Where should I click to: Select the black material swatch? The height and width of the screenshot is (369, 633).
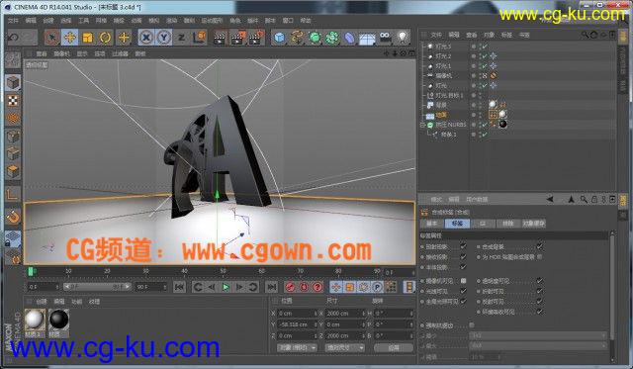point(59,320)
